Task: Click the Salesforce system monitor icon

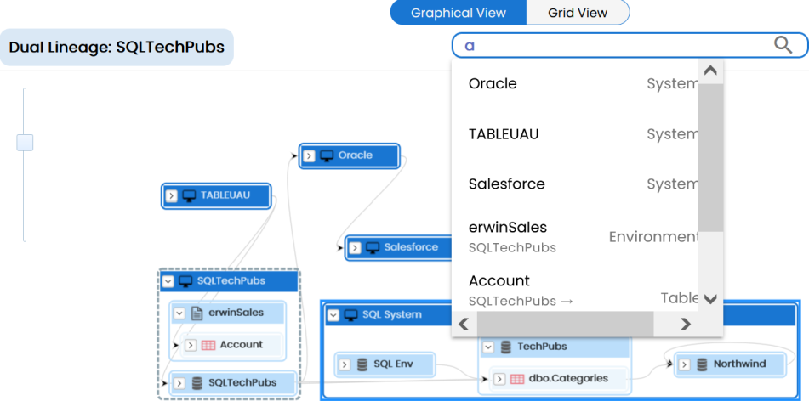Action: pyautogui.click(x=373, y=248)
